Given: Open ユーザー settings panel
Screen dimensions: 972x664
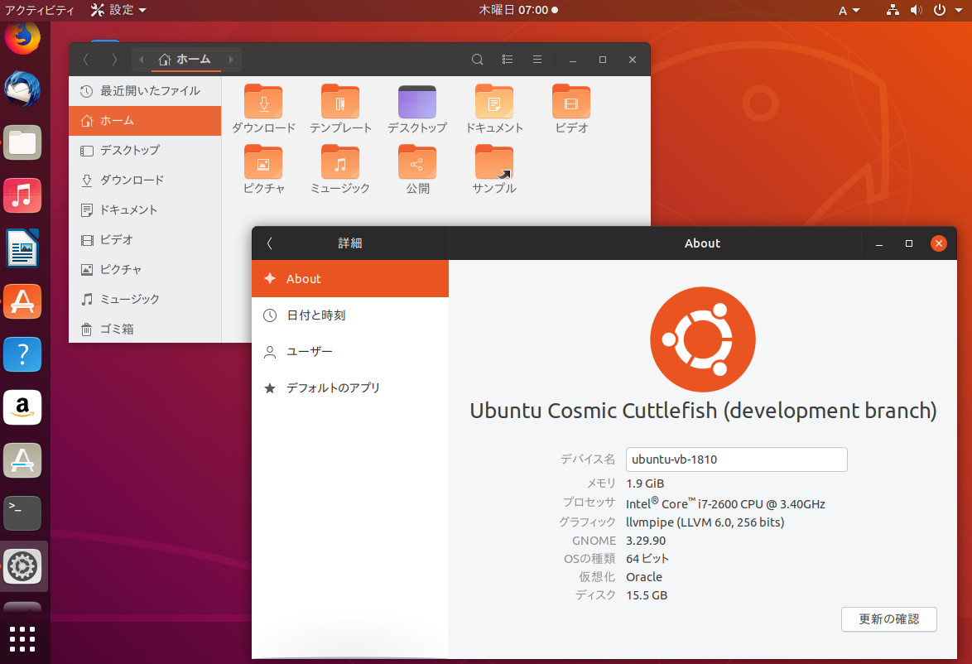Looking at the screenshot, I should point(350,352).
